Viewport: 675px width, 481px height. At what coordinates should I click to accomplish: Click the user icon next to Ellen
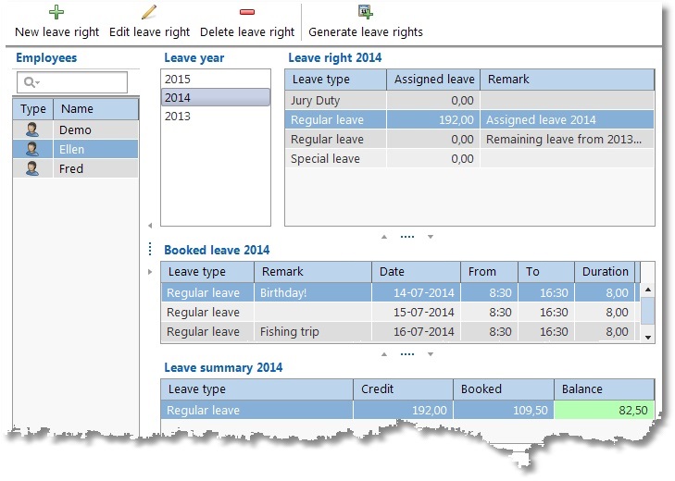click(x=32, y=149)
